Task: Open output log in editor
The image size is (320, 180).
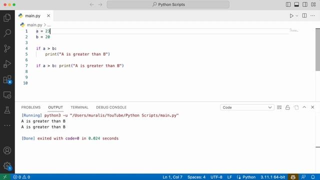Action: (296, 107)
